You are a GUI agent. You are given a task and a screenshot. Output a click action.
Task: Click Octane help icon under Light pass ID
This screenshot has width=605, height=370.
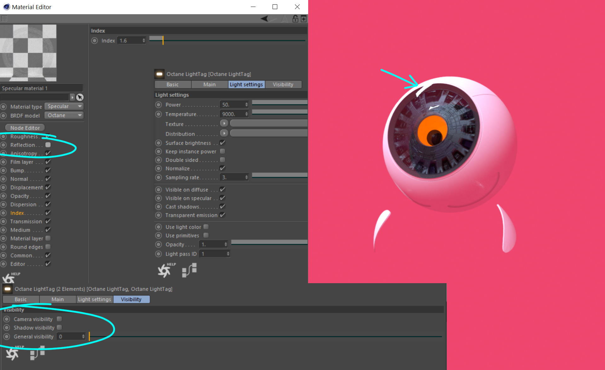coord(165,270)
